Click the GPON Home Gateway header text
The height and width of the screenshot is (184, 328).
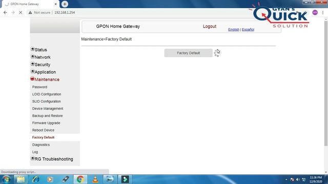pos(118,27)
